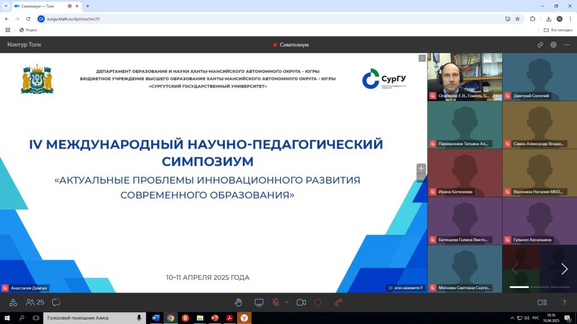
Task: Toggle the microphone mute button
Action: 276,302
